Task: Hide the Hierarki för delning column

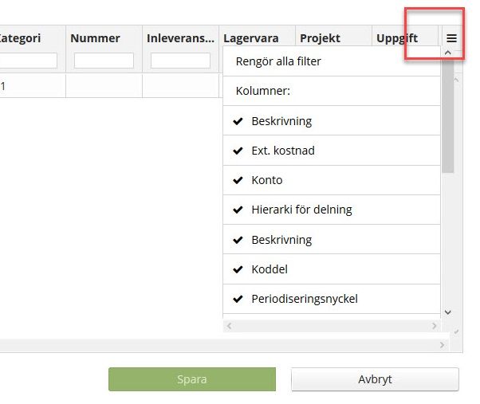Action: pos(301,210)
